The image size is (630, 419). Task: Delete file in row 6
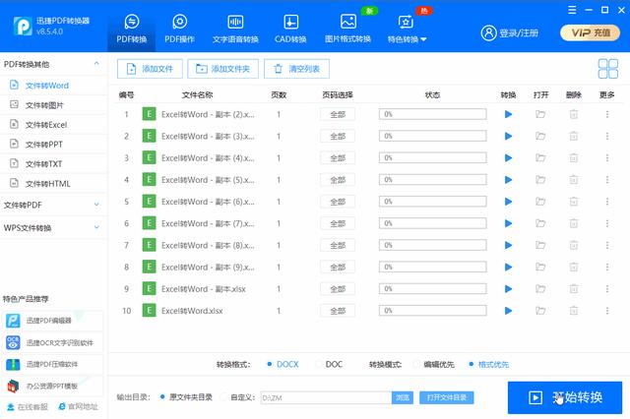click(574, 223)
